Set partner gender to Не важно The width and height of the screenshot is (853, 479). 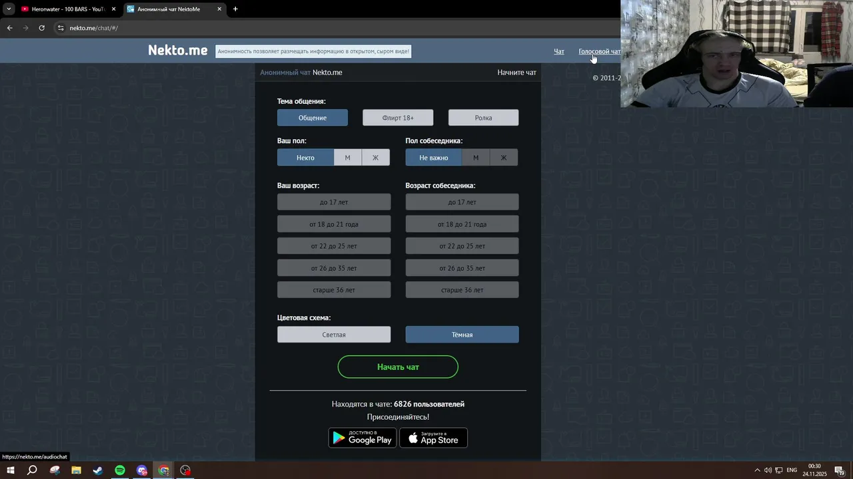[434, 158]
